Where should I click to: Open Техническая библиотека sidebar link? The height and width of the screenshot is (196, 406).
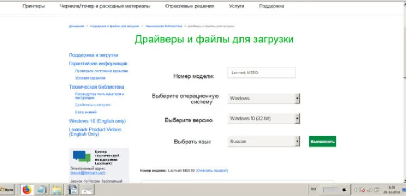97,87
